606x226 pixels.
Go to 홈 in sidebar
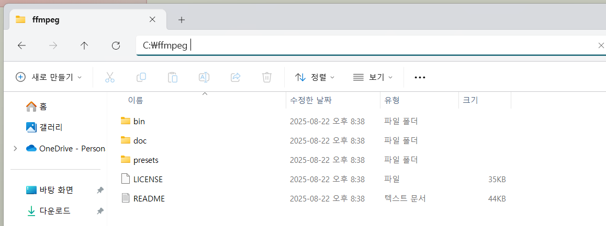(x=36, y=106)
